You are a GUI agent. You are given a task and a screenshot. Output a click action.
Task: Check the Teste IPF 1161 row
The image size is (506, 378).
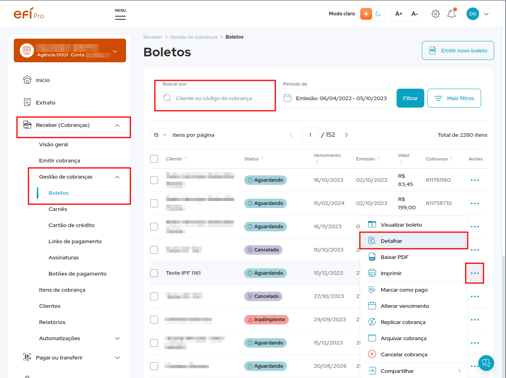tap(154, 273)
